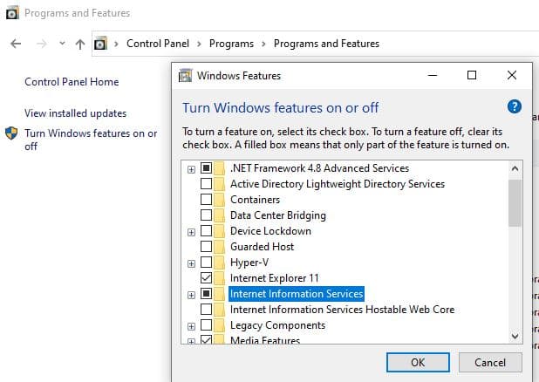Open the recent locations dropdown chevron
This screenshot has height=382, width=539.
61,44
